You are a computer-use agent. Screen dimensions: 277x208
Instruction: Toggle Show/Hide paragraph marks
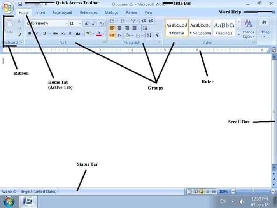click(157, 35)
